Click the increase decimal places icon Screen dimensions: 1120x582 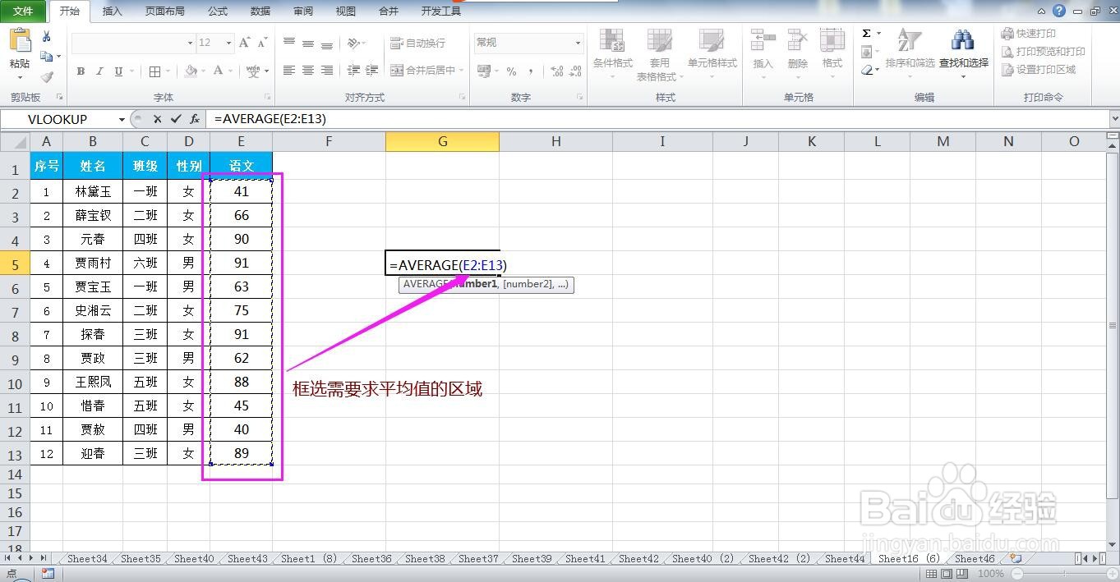tap(556, 71)
